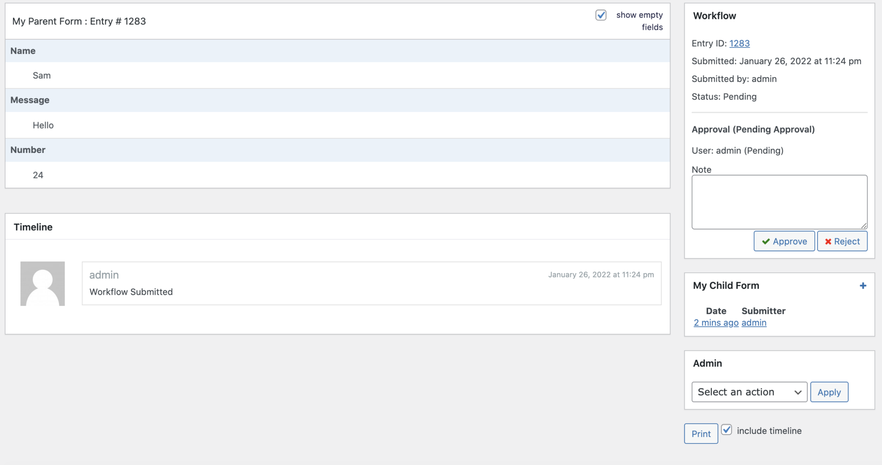Click the Timeline section heading

tap(33, 227)
